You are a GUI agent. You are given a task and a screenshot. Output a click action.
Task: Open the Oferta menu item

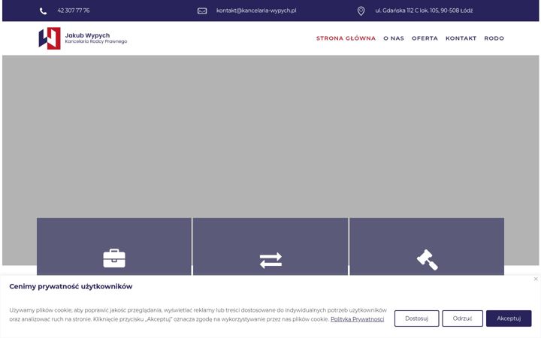coord(425,38)
